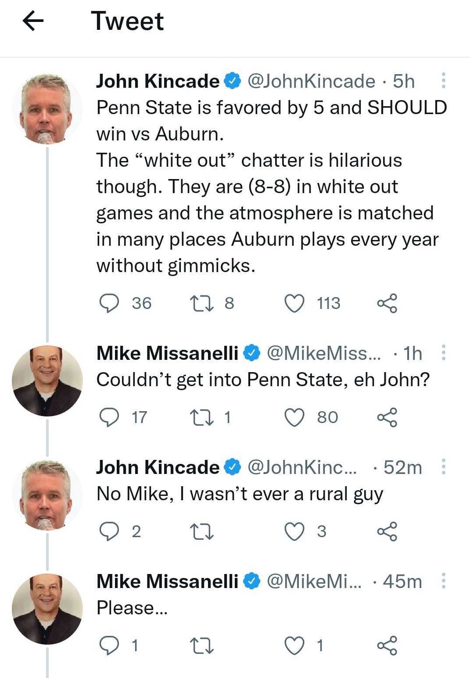Reply to the "rural guy" tweet
Image resolution: width=470 pixels, height=678 pixels.
point(109,531)
